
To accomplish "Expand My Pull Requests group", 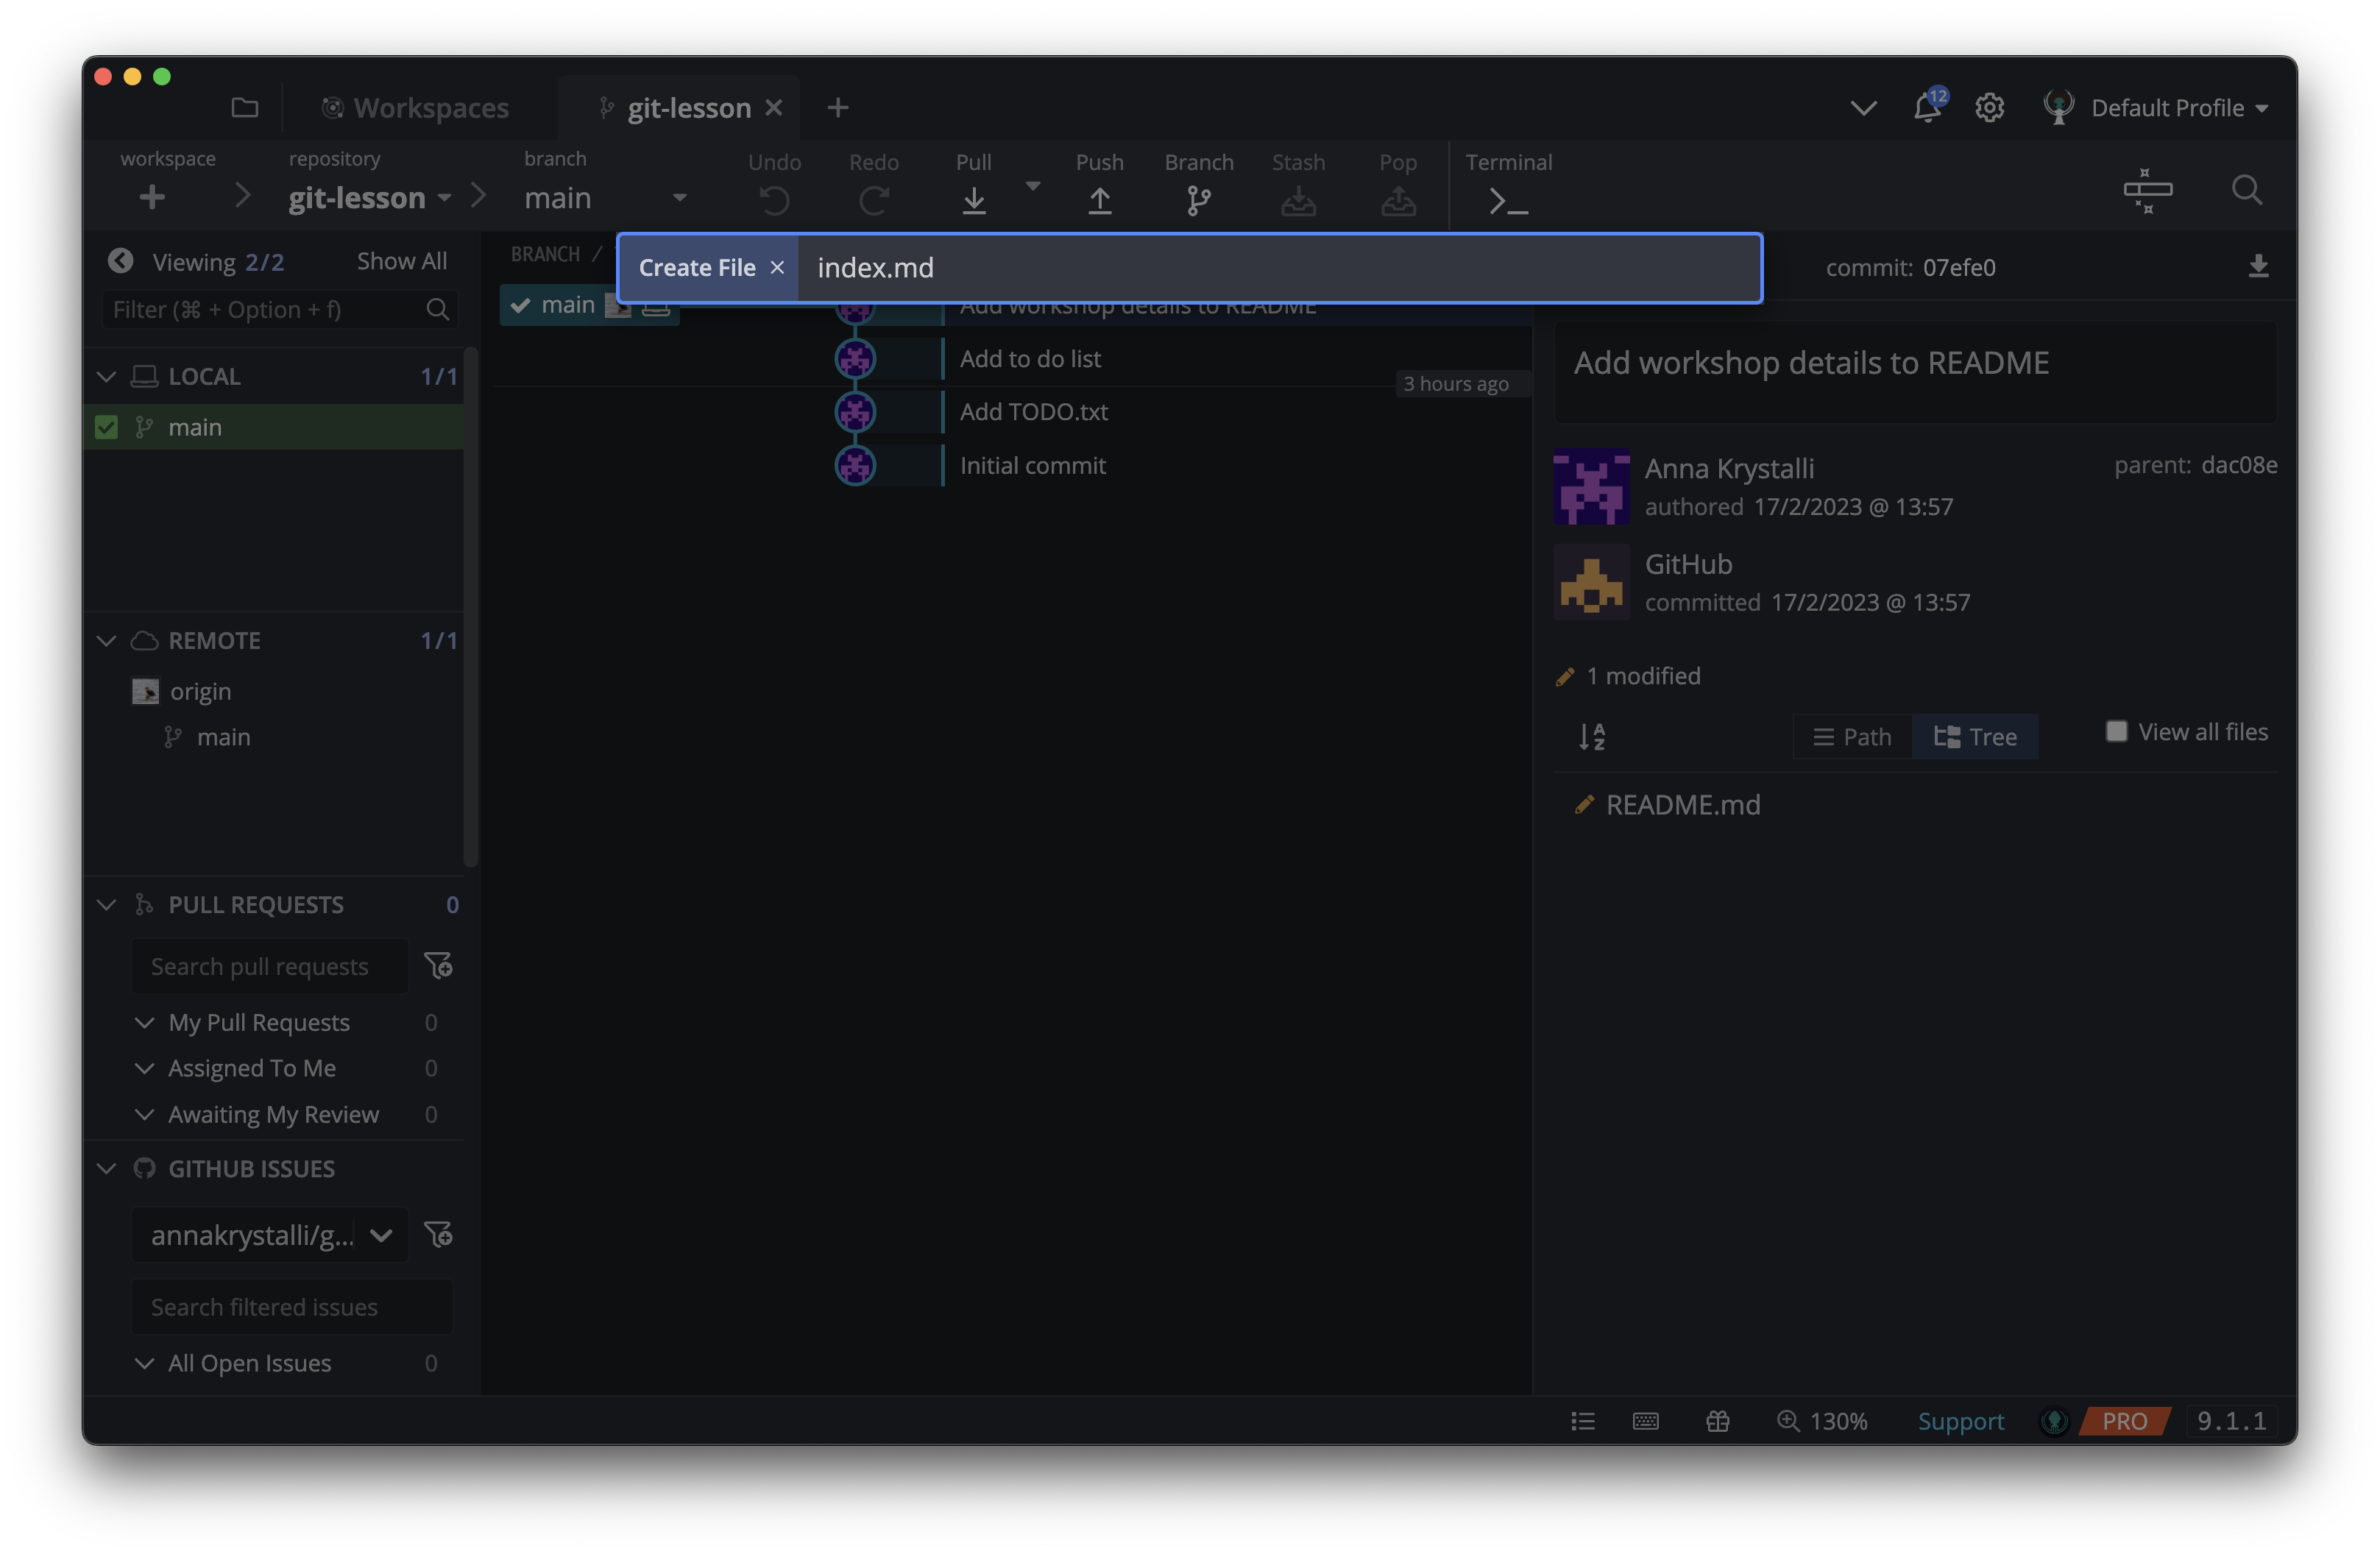I will tap(144, 1022).
